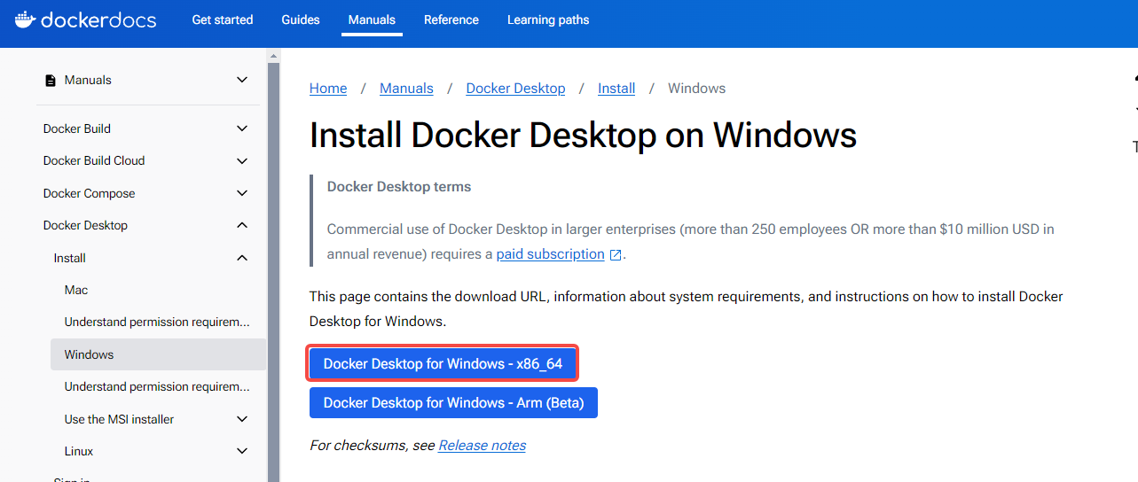Expand Use the MSI installer chevron

tap(242, 419)
